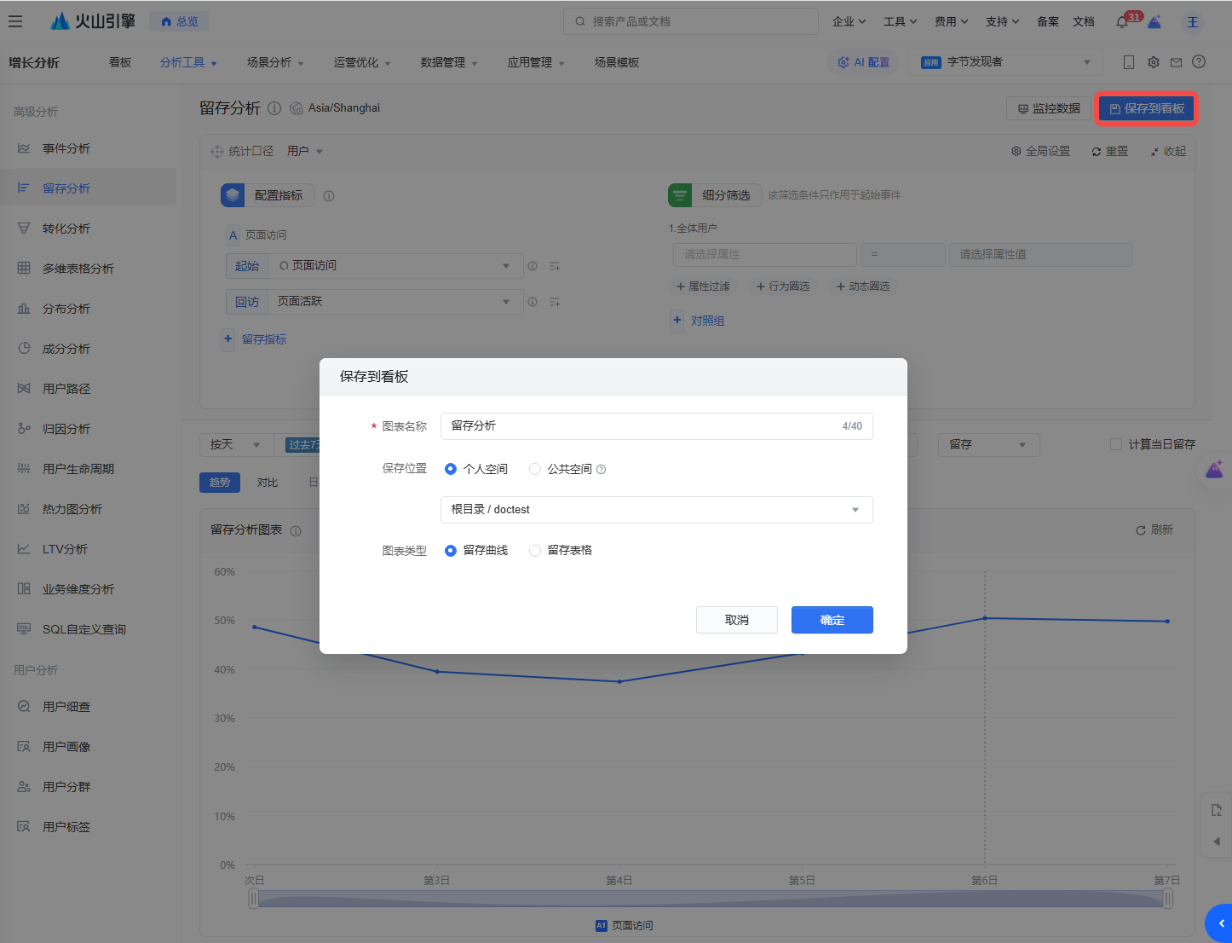Click the notification bell icon
Screen dimensions: 1232x943
[1122, 22]
